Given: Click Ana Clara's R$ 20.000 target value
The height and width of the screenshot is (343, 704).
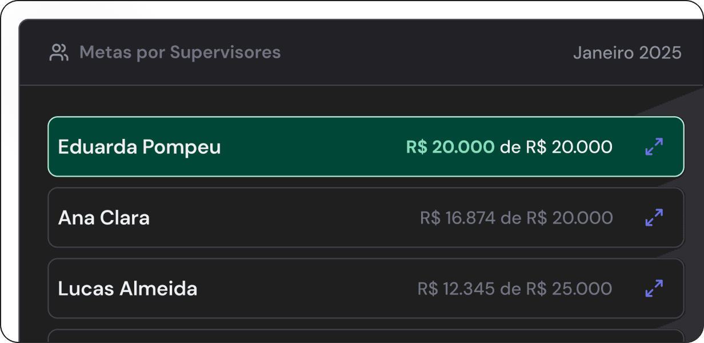Looking at the screenshot, I should click(x=569, y=218).
